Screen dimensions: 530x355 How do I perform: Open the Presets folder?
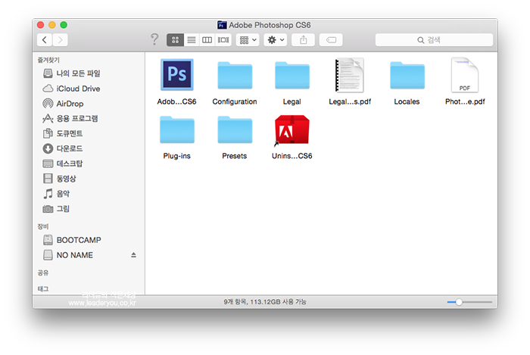point(235,130)
